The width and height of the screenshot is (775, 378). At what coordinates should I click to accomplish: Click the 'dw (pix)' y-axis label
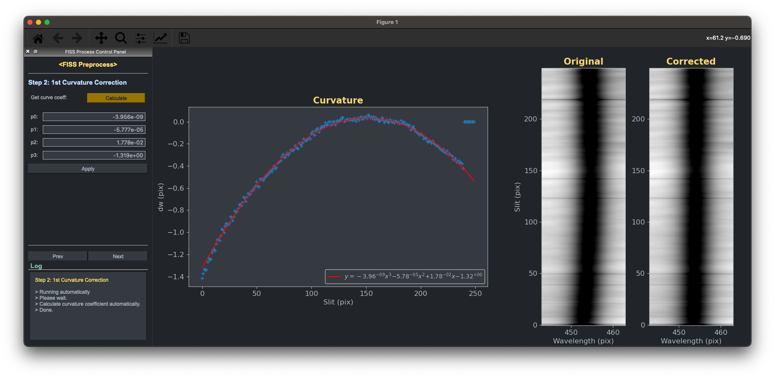[161, 197]
